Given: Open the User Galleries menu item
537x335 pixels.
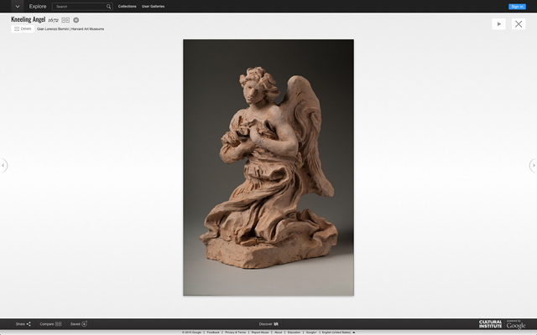Looking at the screenshot, I should 153,7.
